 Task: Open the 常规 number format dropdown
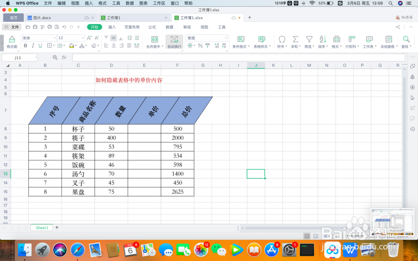(x=207, y=37)
